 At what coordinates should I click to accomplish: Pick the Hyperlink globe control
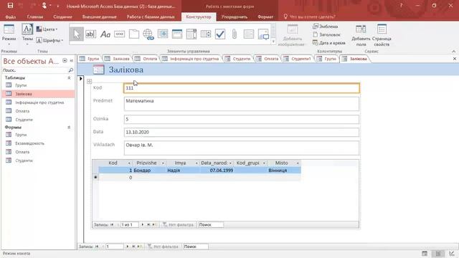point(148,34)
